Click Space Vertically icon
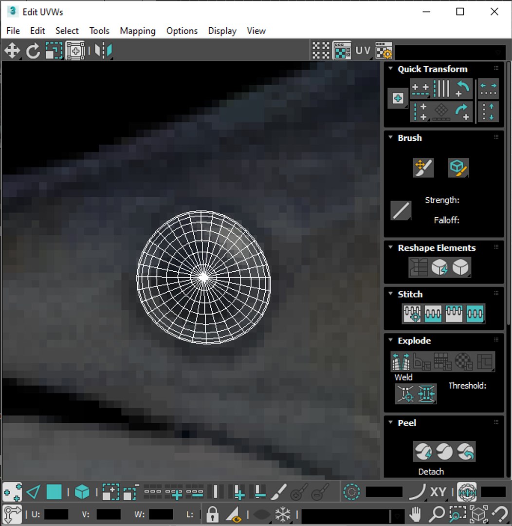Screen dimensions: 512x526 488,112
